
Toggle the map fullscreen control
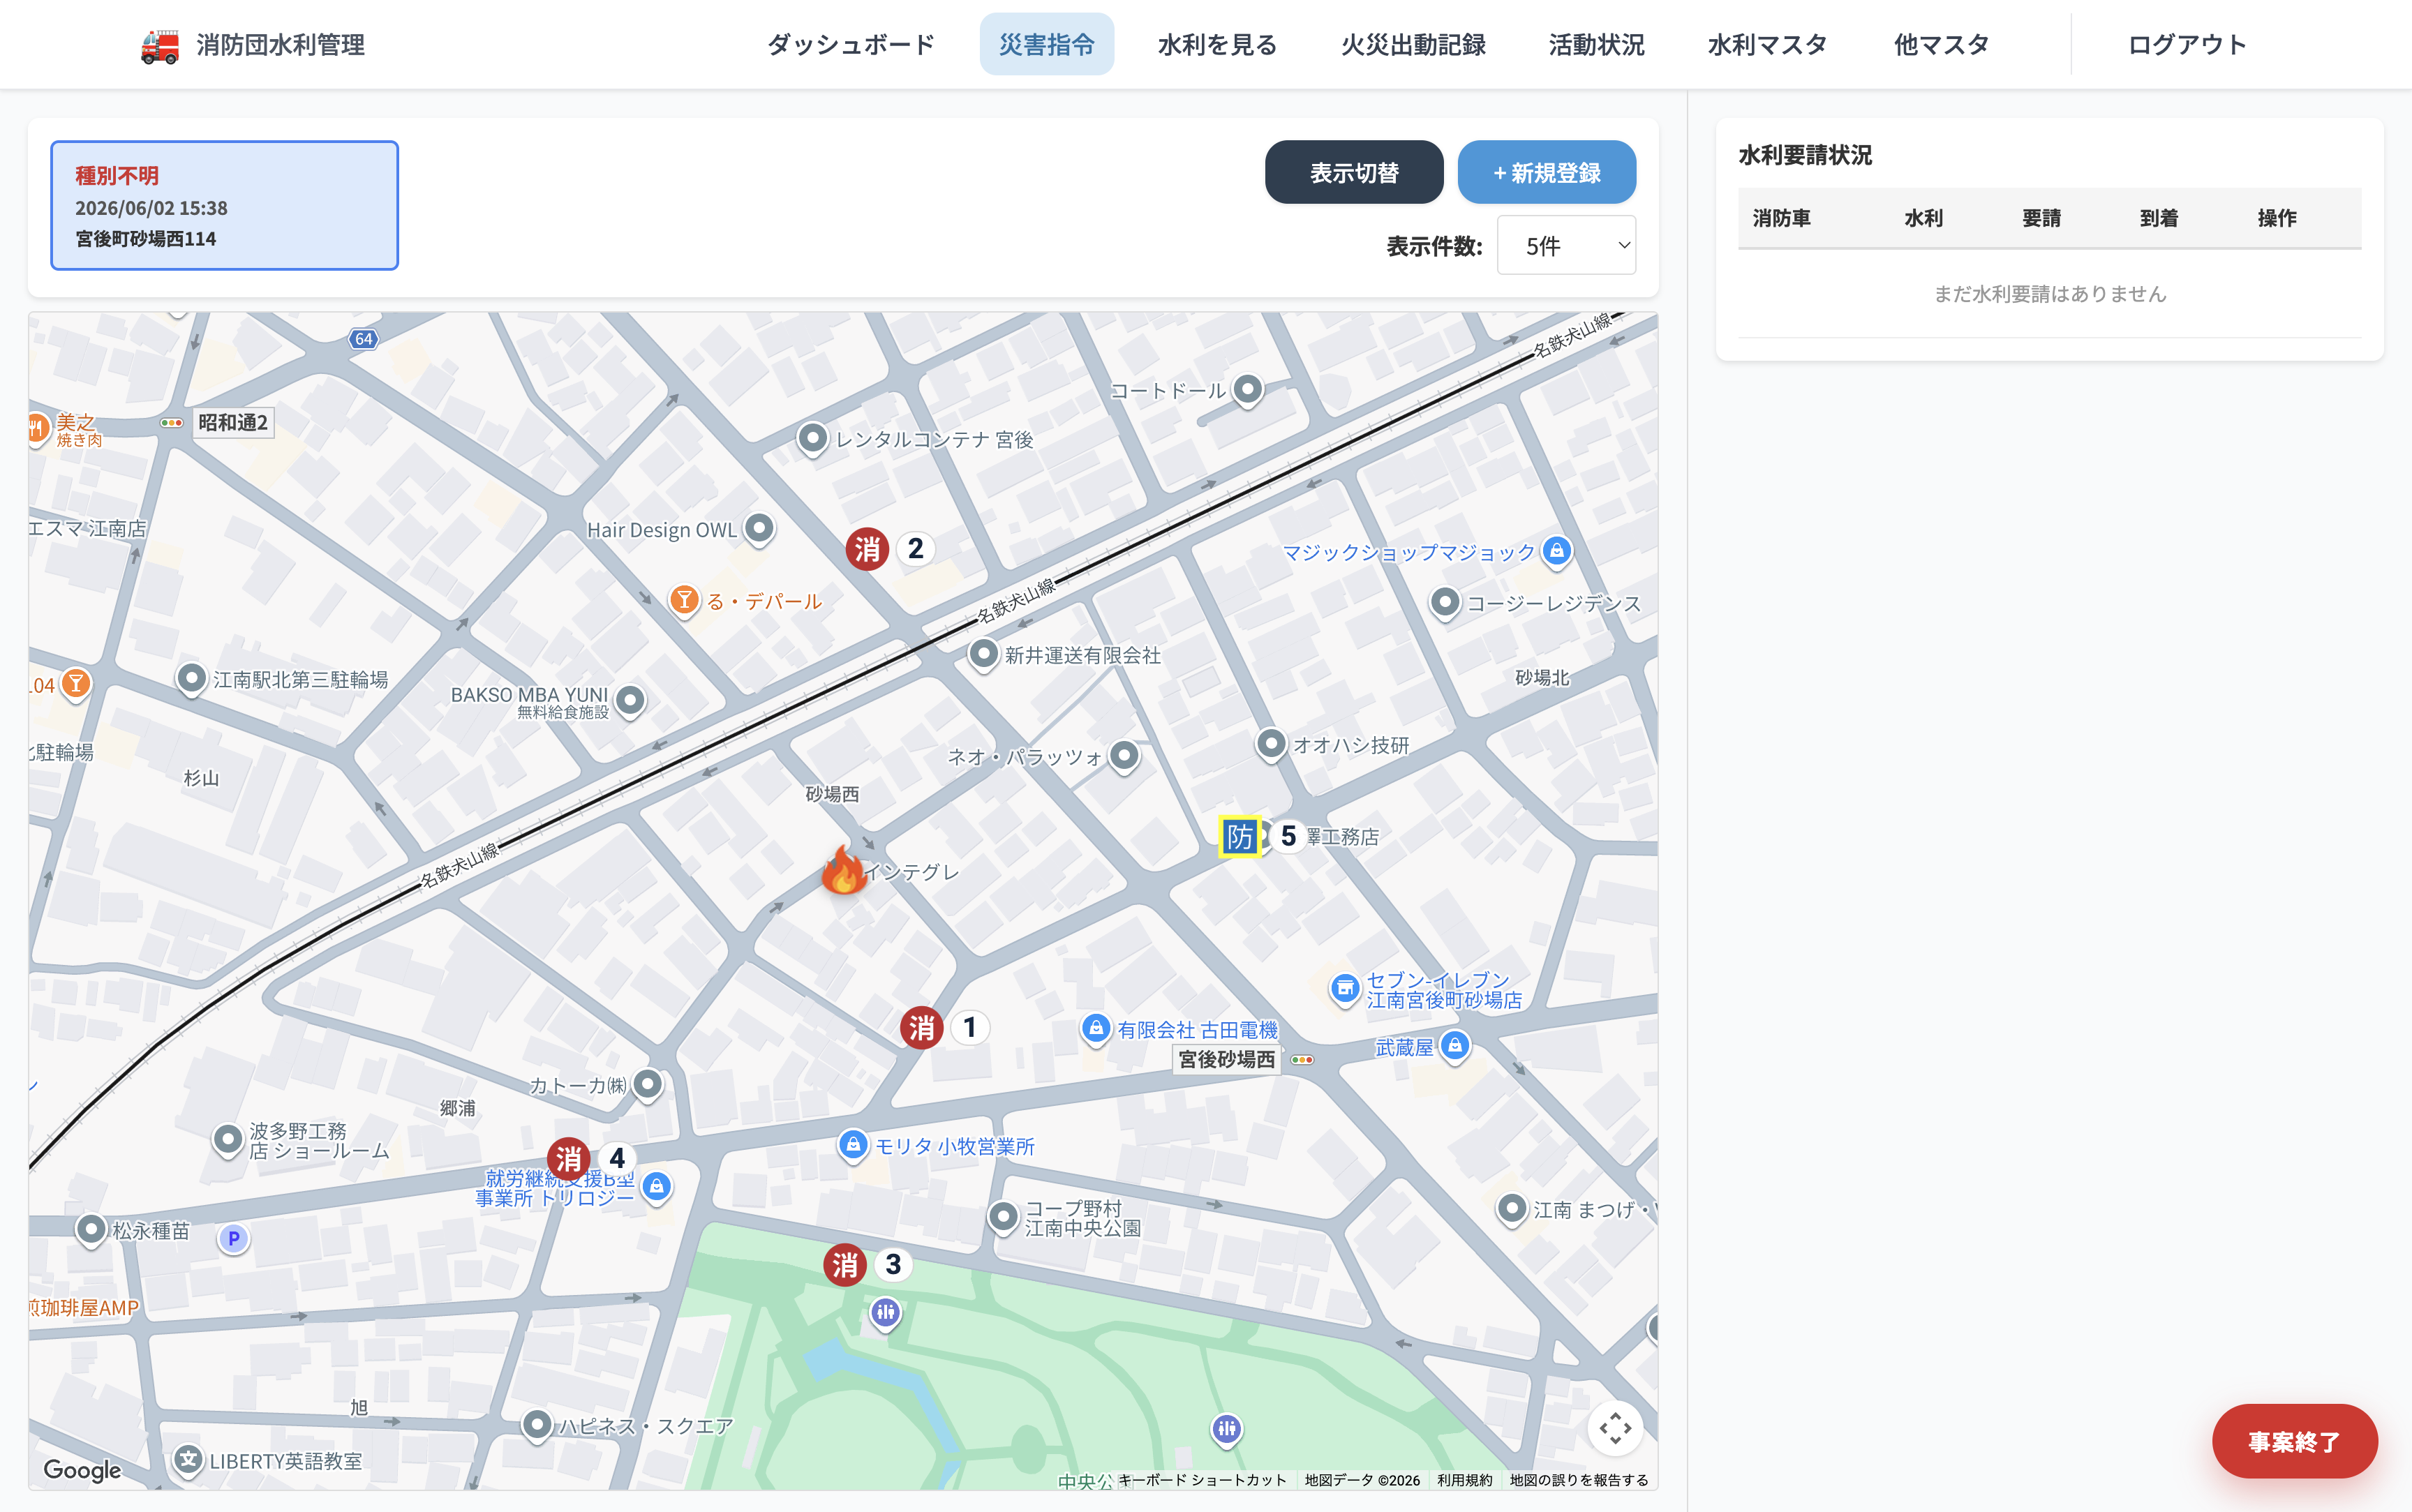[x=1615, y=1428]
